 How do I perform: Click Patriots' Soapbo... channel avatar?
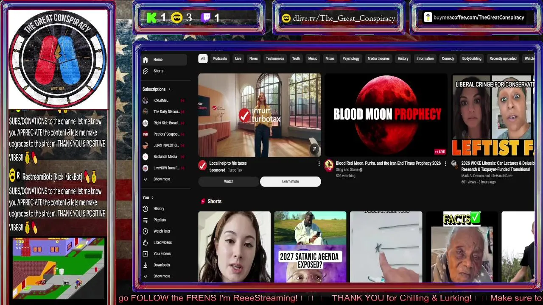146,134
